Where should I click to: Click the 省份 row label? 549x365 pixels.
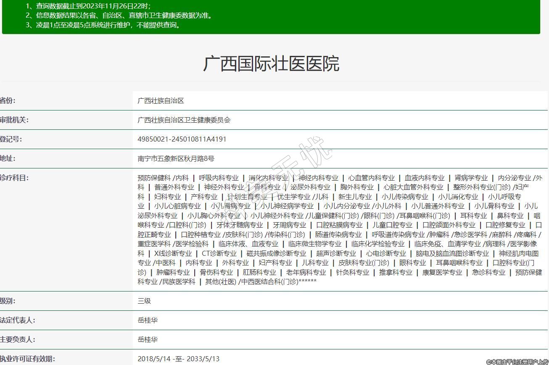[x=8, y=101]
